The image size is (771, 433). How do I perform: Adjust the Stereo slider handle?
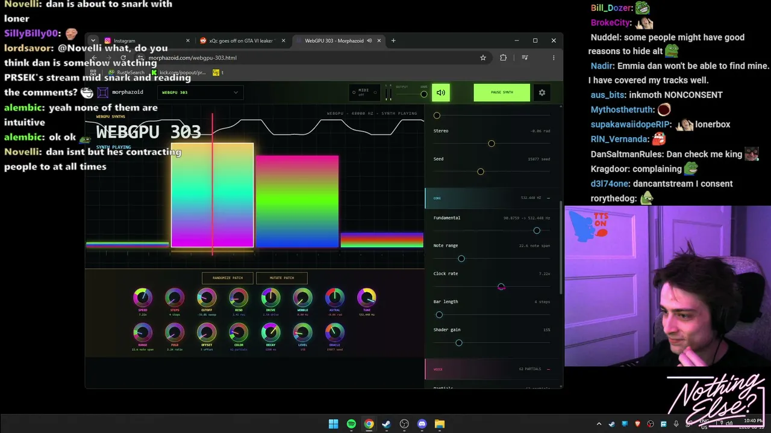coord(492,144)
